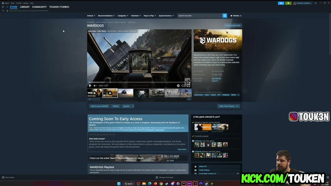
Task: Expand the Ways to Play dropdown
Action: click(x=150, y=16)
